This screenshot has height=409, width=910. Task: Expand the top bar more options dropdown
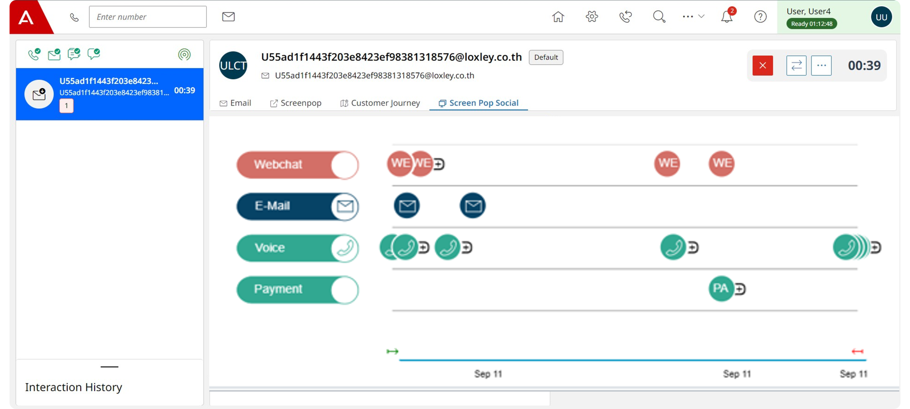693,17
